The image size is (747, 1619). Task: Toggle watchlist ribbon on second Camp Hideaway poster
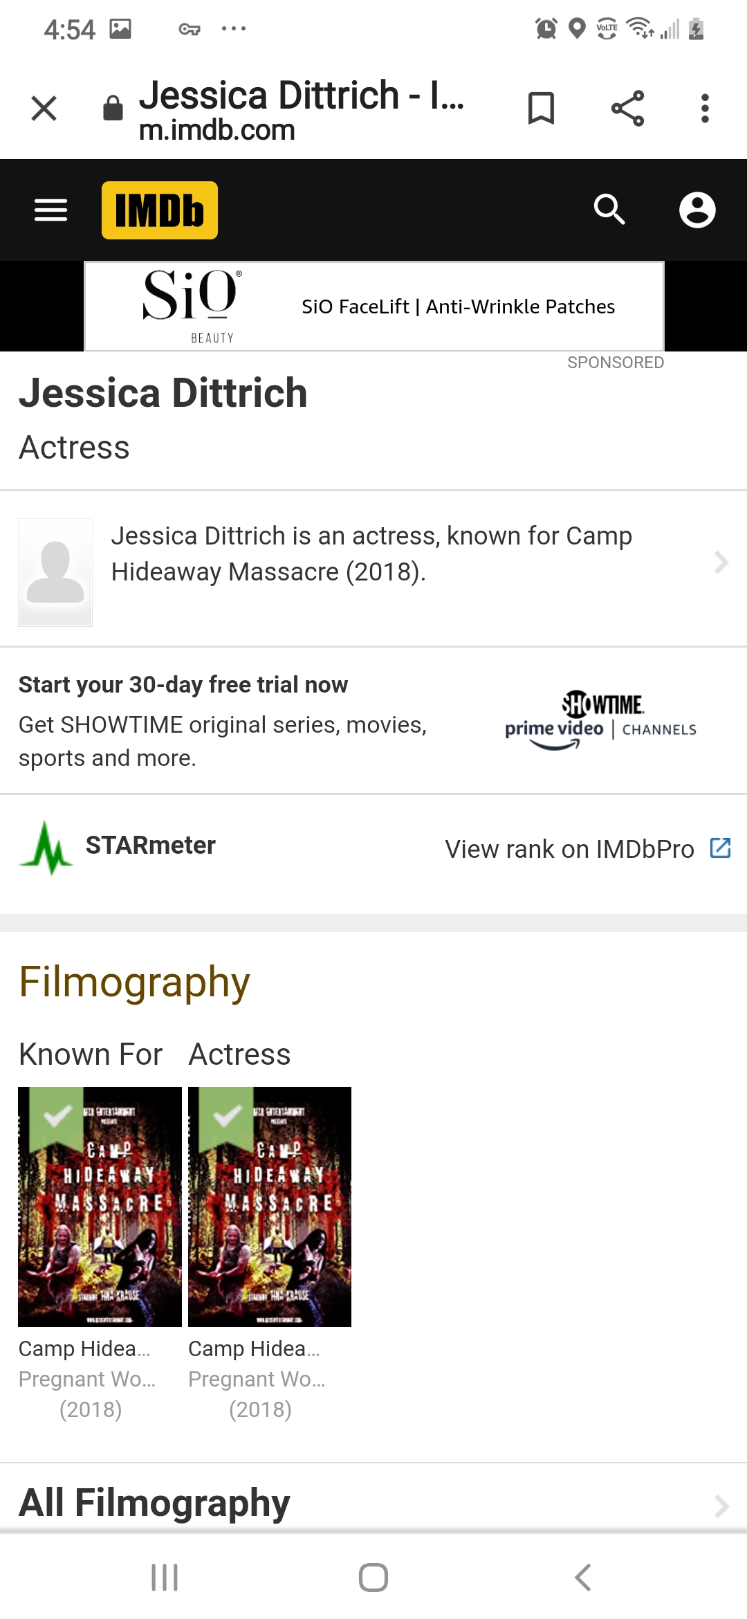point(227,1115)
